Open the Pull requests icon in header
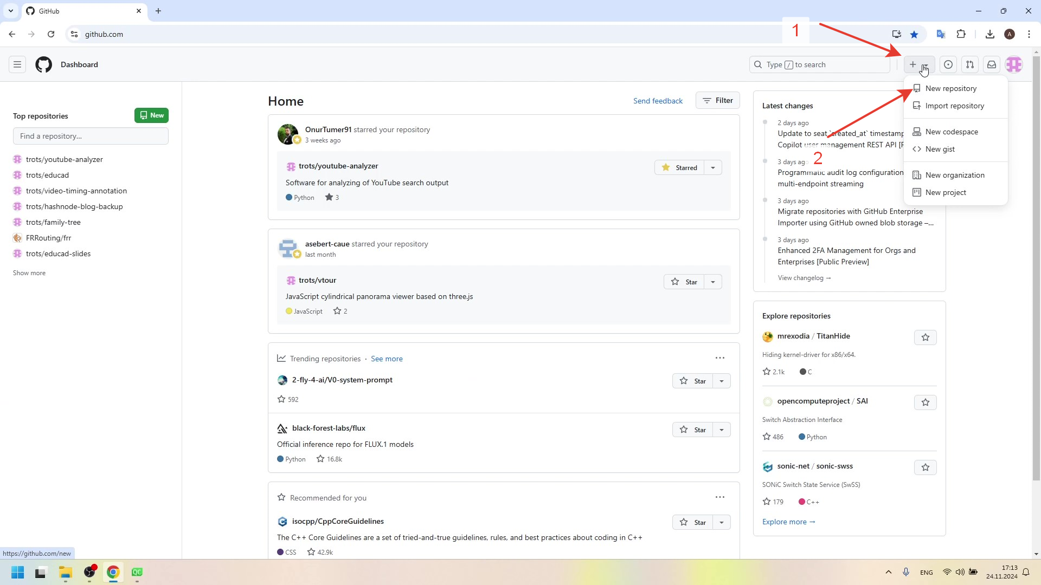 pos(970,64)
